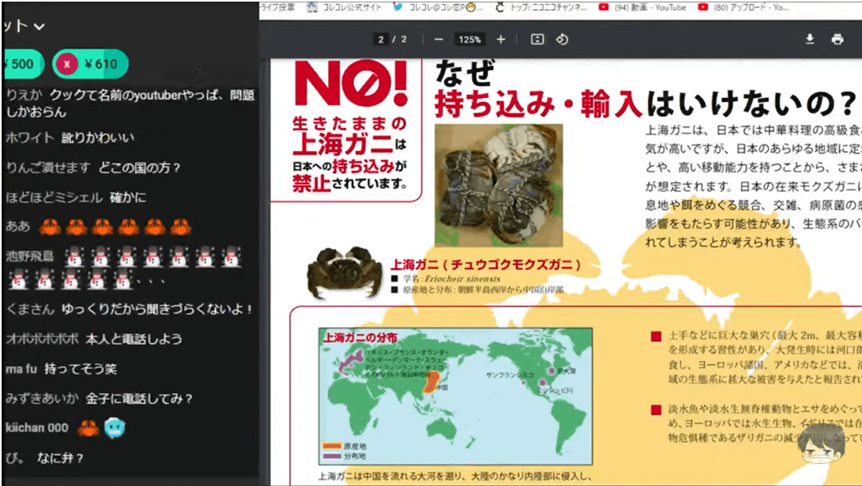Click the ¥610 Super Chat chip
This screenshot has height=486, width=862.
(90, 64)
